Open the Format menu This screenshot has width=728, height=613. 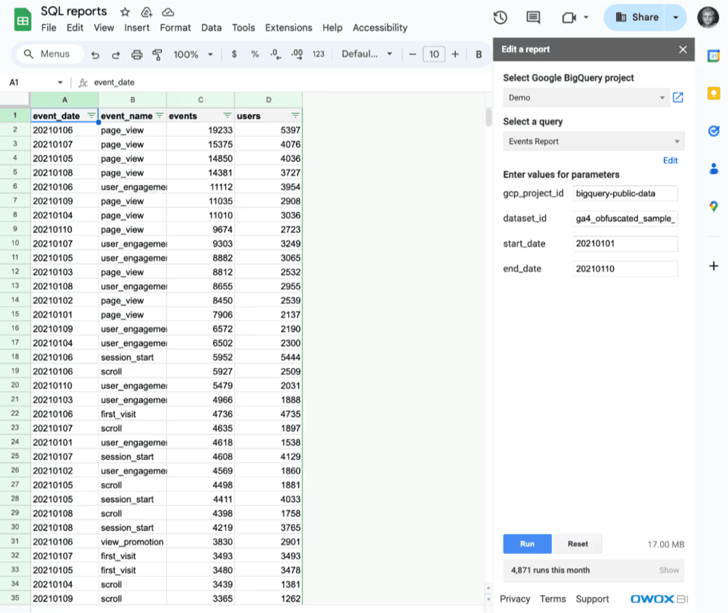(175, 28)
